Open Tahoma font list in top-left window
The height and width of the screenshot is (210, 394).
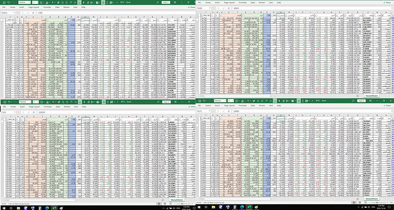point(30,2)
